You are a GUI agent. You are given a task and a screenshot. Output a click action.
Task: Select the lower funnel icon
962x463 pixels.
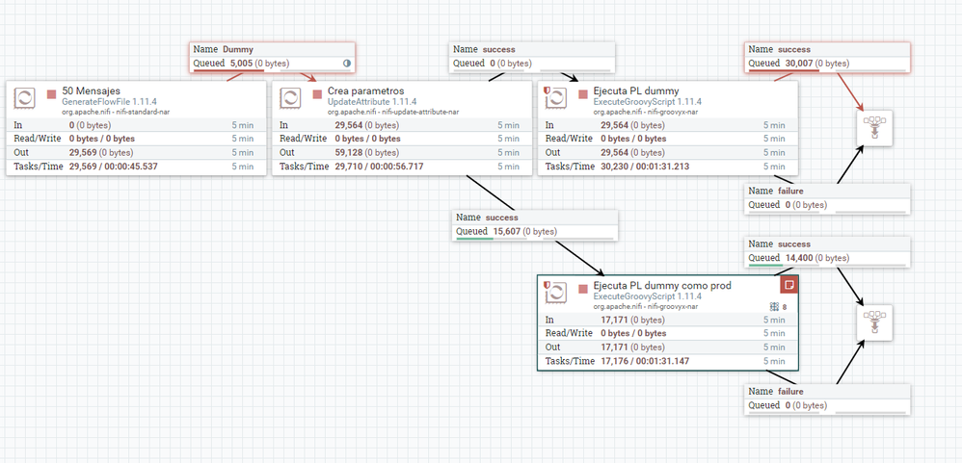(x=874, y=322)
